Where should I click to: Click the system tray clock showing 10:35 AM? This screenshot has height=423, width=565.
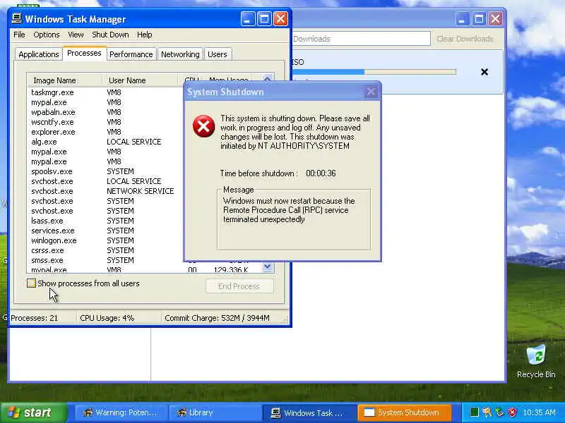[x=539, y=412]
